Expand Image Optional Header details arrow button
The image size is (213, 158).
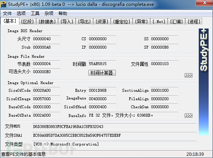(x=189, y=116)
